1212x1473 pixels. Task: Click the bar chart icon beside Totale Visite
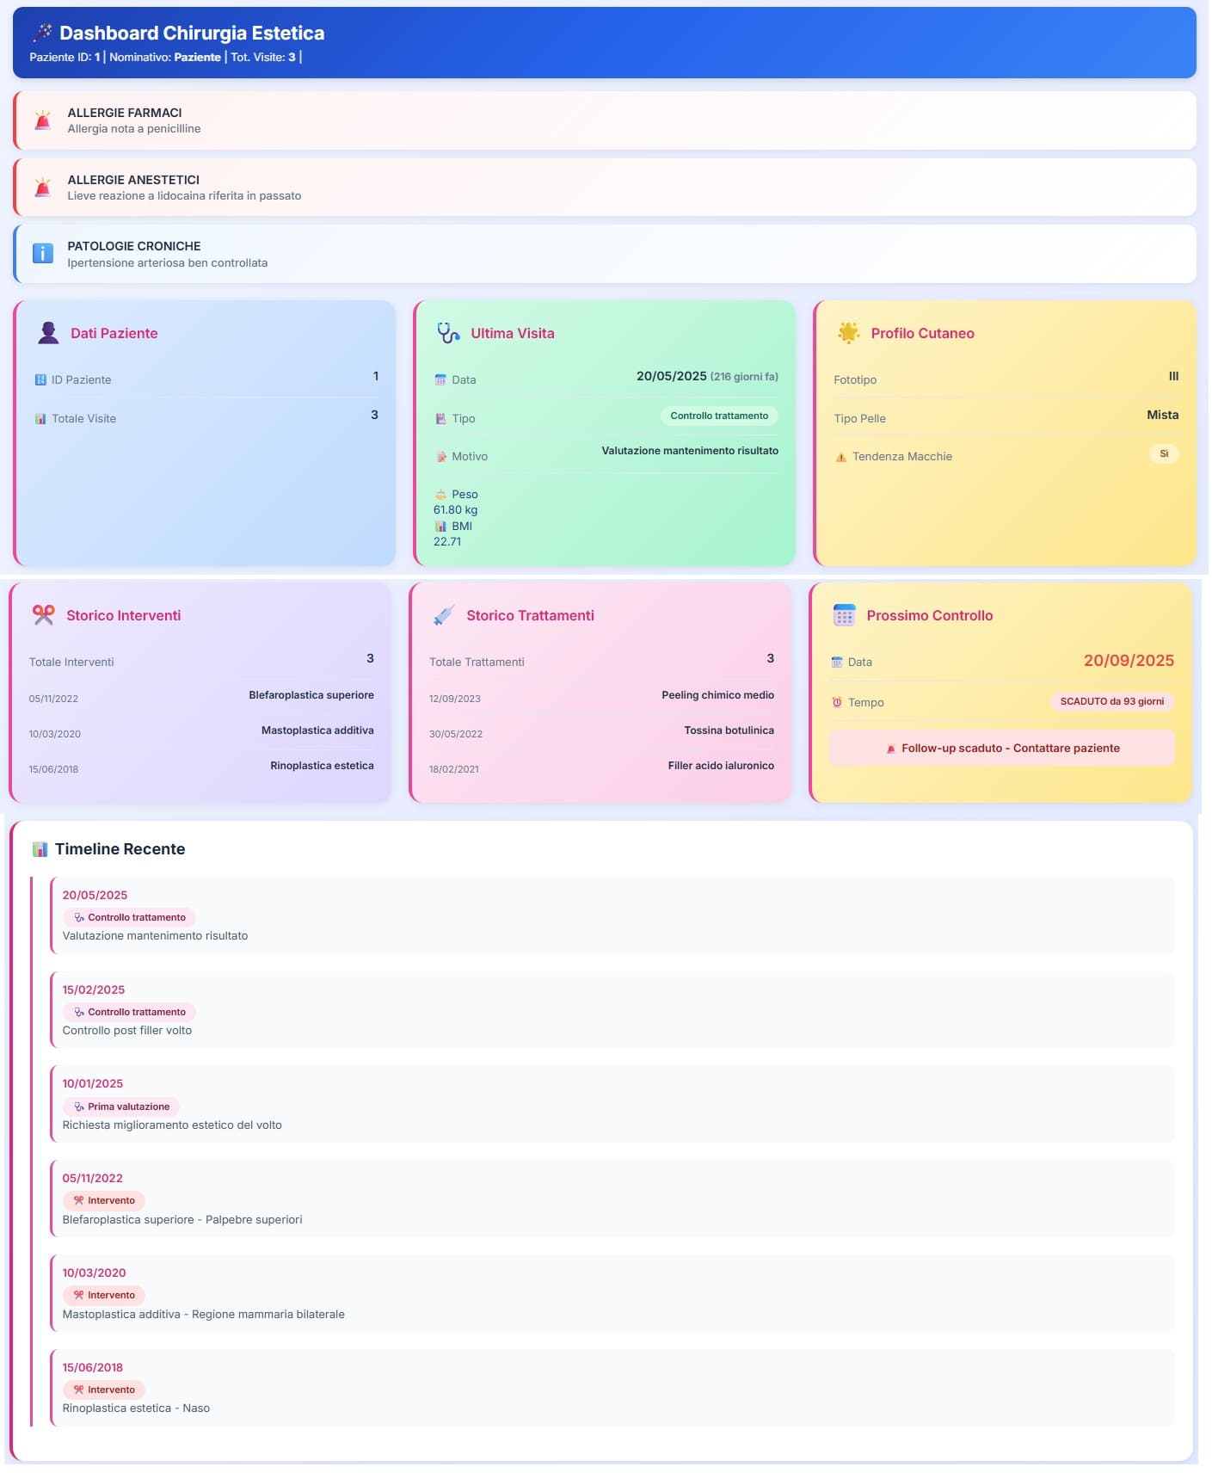tap(40, 419)
